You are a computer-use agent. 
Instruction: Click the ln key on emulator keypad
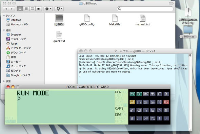click(x=146, y=110)
